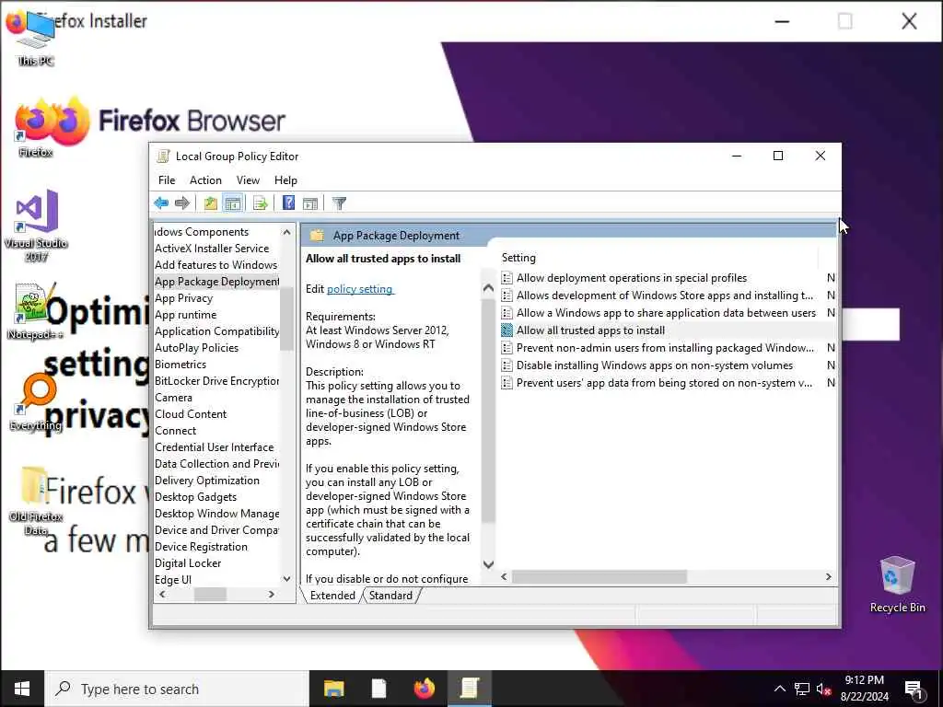Select ActiveX Installer Service in the tree
This screenshot has width=943, height=707.
[212, 249]
